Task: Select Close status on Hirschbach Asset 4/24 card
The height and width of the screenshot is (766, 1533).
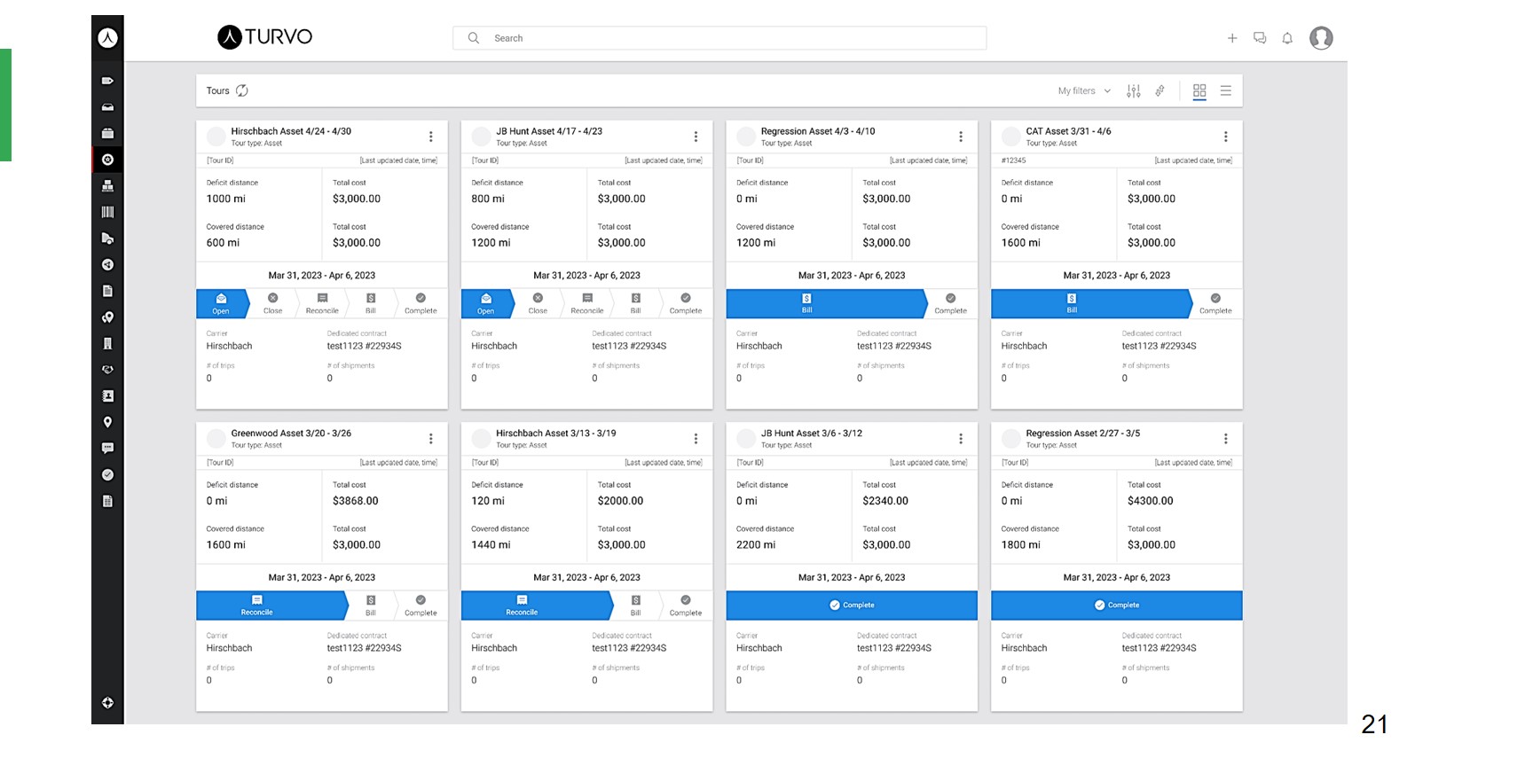Action: pos(272,303)
